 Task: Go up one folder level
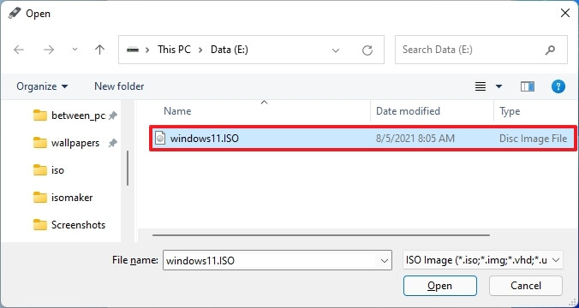tap(99, 50)
